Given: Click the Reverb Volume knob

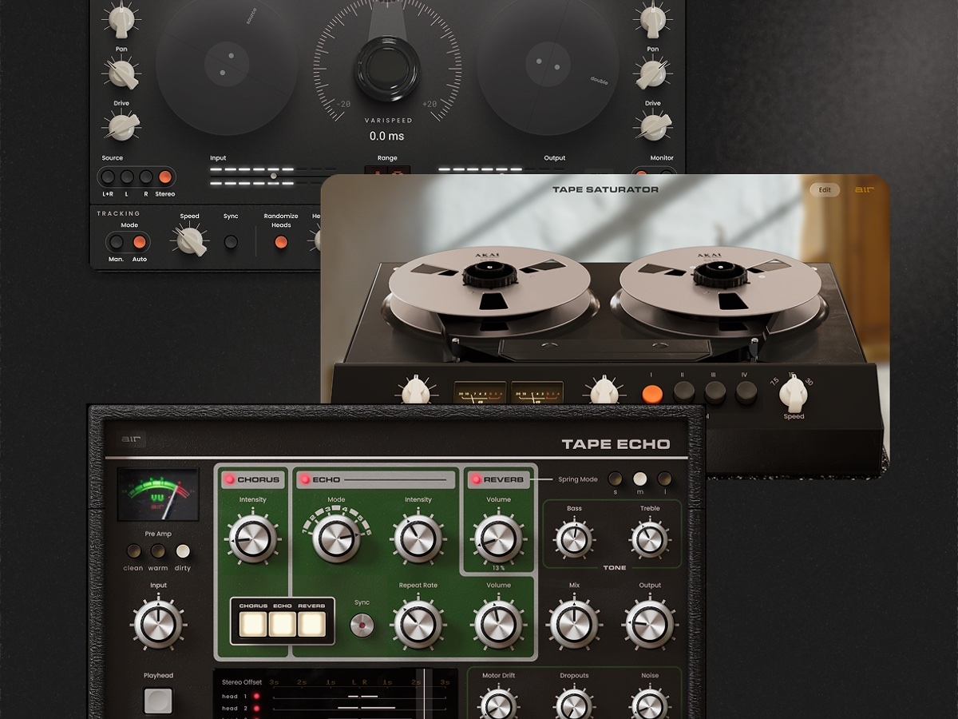Looking at the screenshot, I should pos(498,538).
